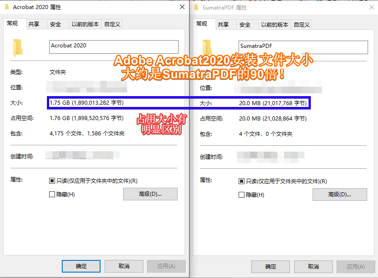Switch to 自定义 tab in Acrobat 2020 properties
Screen dimensions: 378x278
[112, 24]
